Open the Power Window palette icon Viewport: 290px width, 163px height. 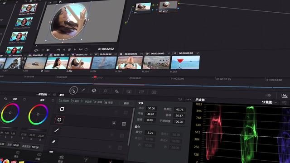[94, 91]
